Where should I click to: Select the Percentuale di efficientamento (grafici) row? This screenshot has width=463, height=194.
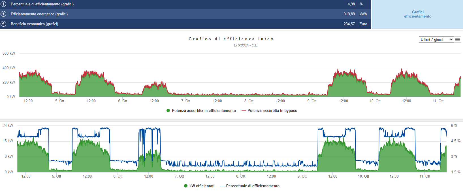[42, 4]
